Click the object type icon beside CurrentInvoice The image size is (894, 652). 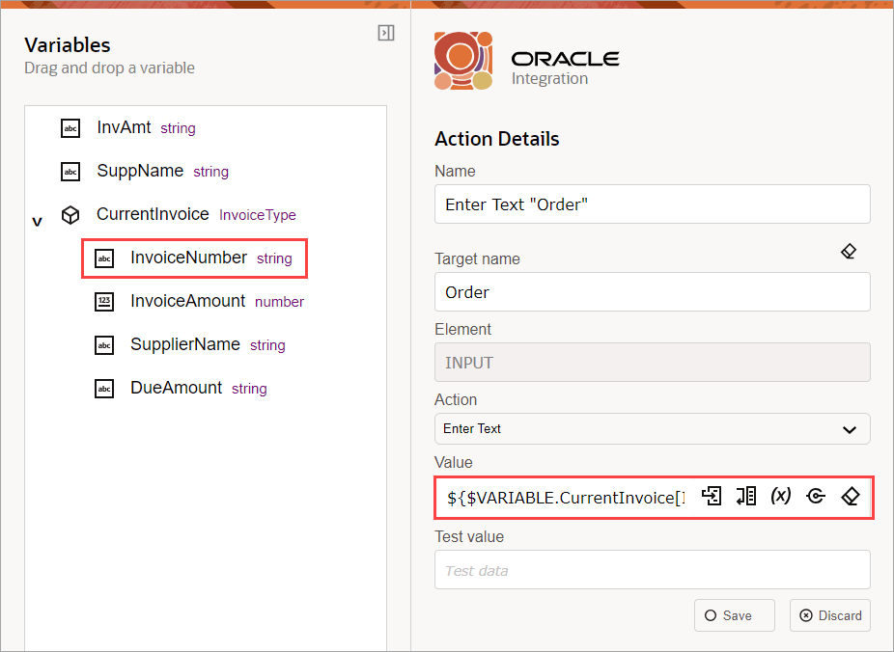click(70, 214)
